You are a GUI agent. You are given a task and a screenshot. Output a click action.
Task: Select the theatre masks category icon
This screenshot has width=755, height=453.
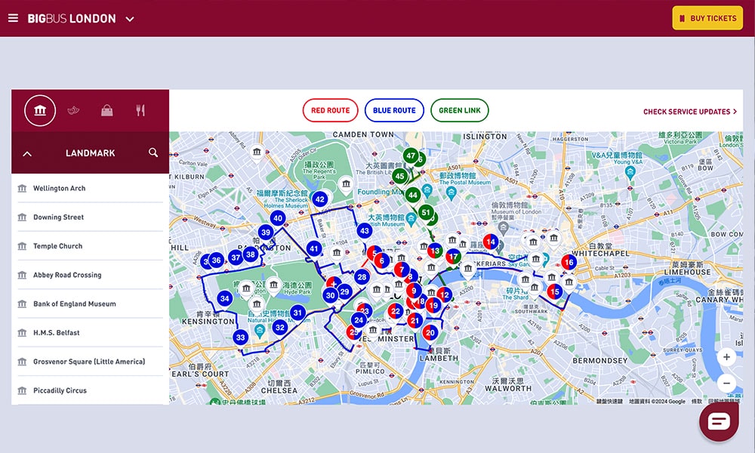pos(73,111)
